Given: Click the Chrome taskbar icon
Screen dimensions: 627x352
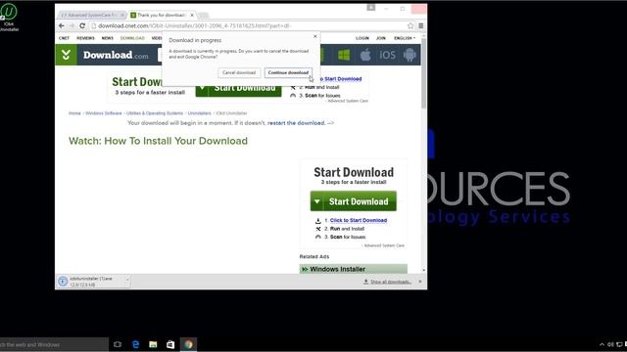Looking at the screenshot, I should pyautogui.click(x=188, y=344).
